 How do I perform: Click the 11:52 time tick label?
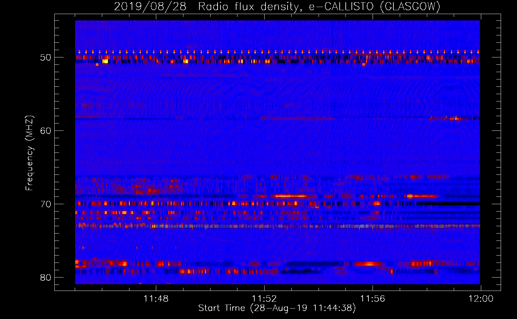pyautogui.click(x=264, y=299)
